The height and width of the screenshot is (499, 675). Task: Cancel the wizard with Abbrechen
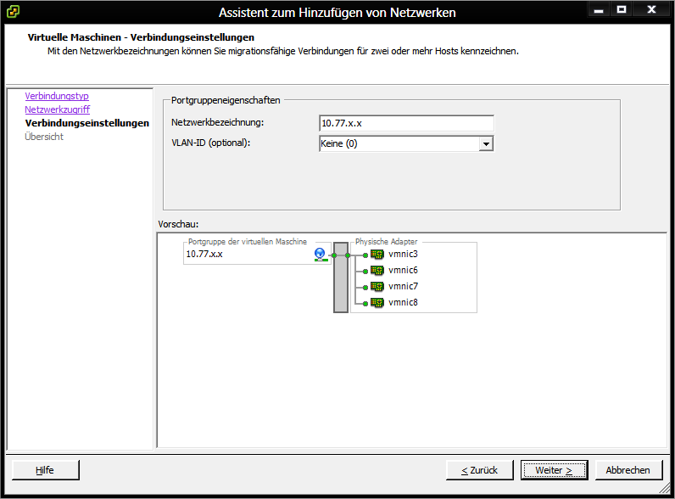628,470
